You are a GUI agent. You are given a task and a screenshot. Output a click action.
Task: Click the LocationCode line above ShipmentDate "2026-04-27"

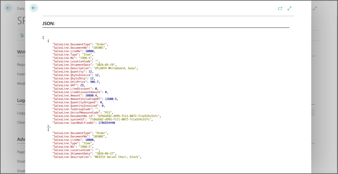(x=76, y=150)
